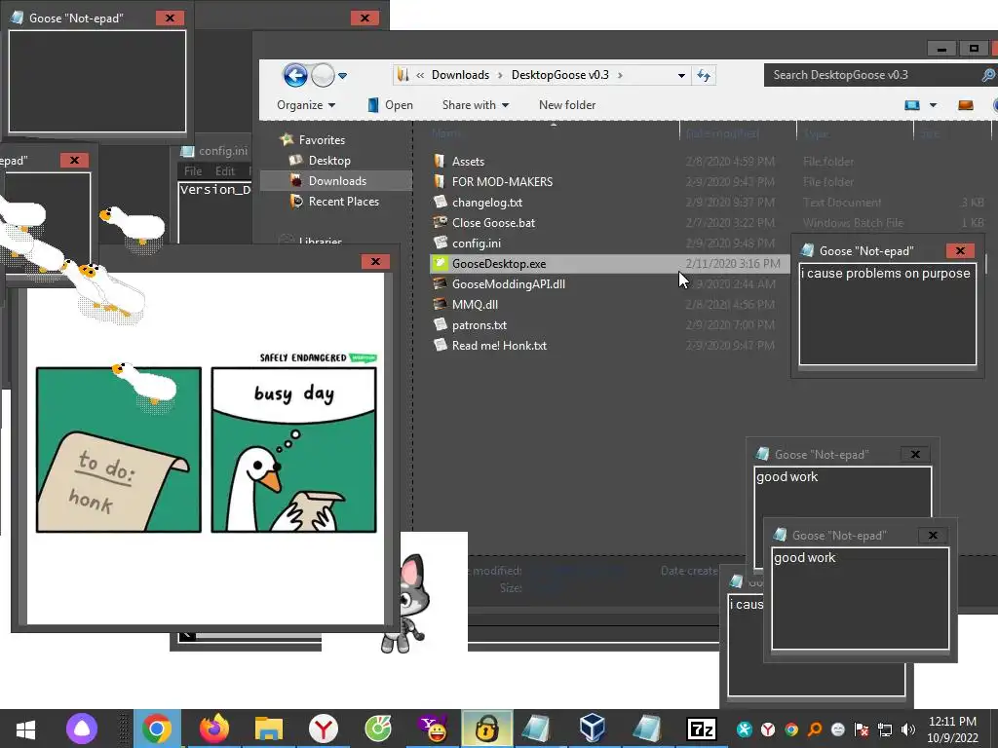The image size is (998, 748).
Task: Open Desktop under Favorites
Action: pos(320,161)
